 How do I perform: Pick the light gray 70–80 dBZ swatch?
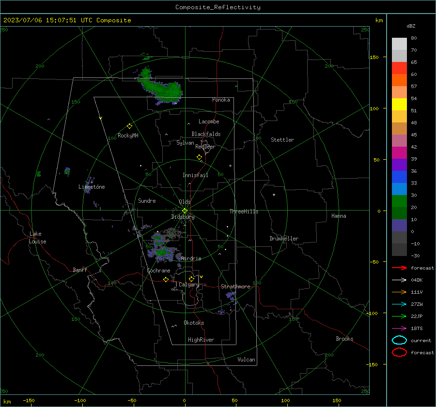(x=399, y=44)
